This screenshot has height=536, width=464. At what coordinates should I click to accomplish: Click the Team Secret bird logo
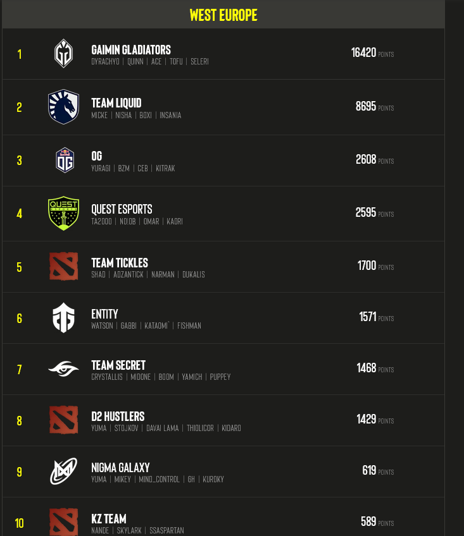coord(63,368)
